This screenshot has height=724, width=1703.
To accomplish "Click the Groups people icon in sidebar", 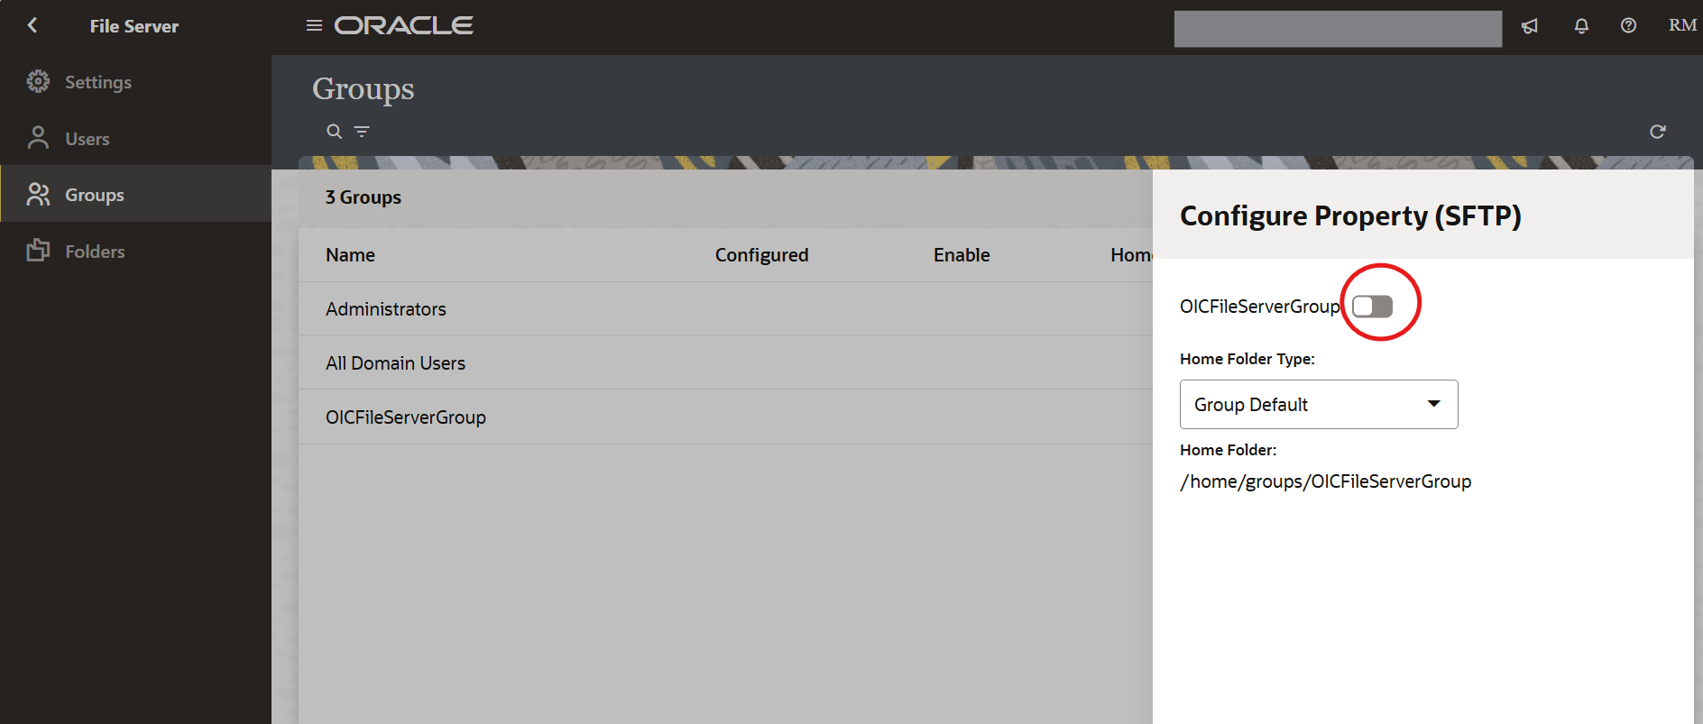I will coord(38,194).
